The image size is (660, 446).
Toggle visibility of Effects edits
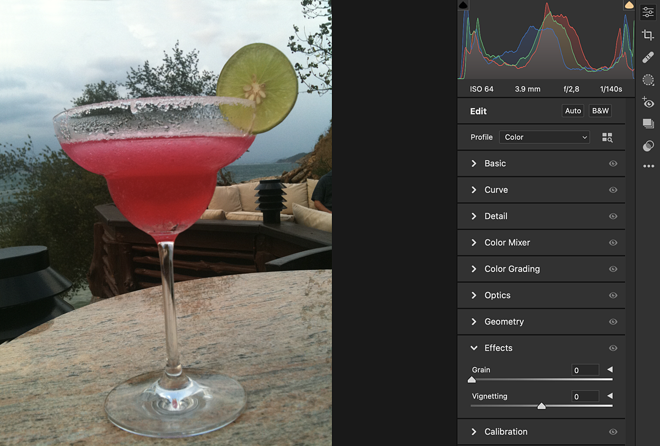613,348
